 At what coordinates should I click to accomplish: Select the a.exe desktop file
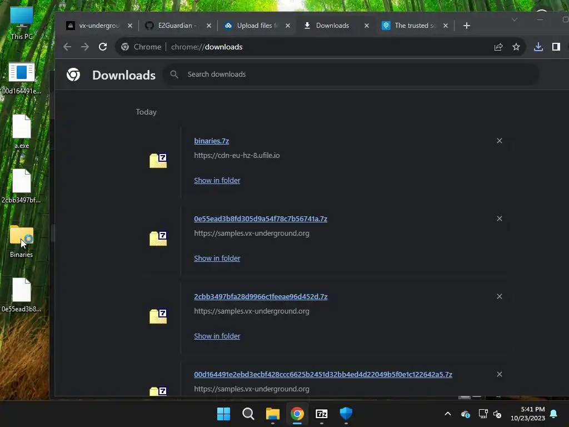click(22, 132)
